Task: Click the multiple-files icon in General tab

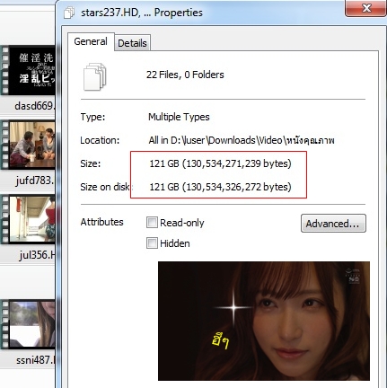Action: [x=95, y=76]
